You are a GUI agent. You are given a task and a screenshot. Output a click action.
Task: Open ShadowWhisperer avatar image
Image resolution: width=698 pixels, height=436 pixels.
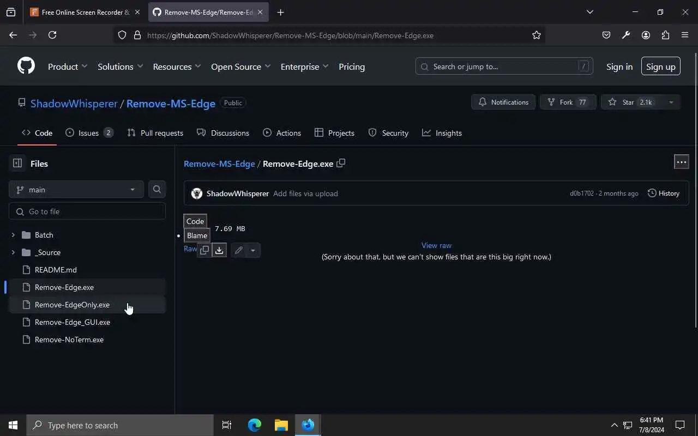click(197, 193)
